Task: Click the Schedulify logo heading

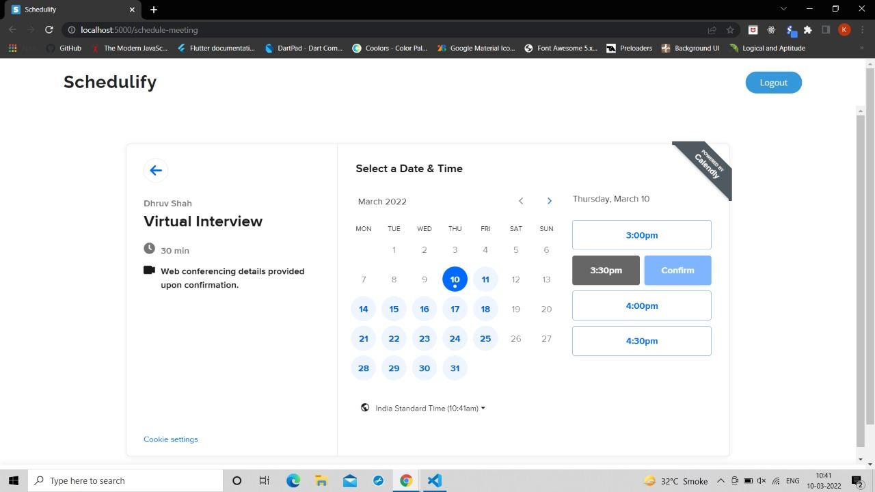Action: coord(110,82)
